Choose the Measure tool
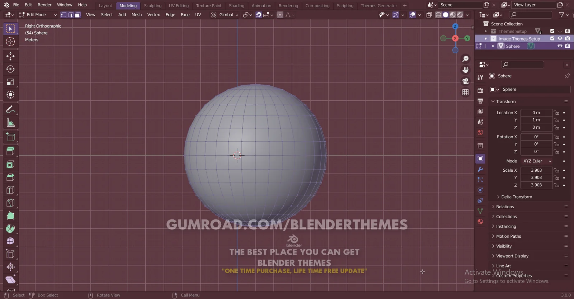This screenshot has height=299, width=574. tap(10, 123)
